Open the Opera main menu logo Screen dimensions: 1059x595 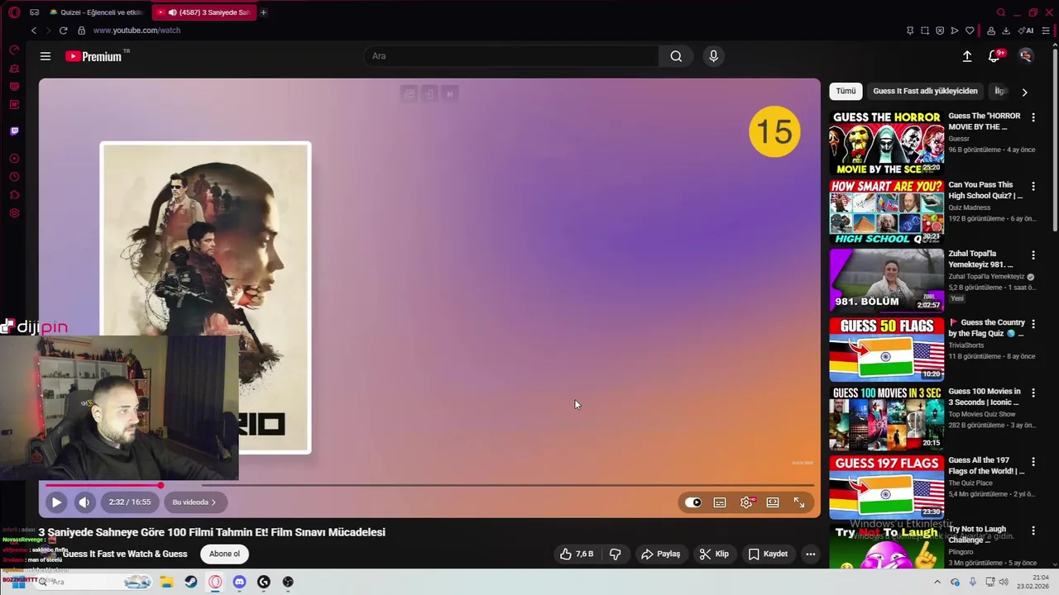[x=14, y=12]
